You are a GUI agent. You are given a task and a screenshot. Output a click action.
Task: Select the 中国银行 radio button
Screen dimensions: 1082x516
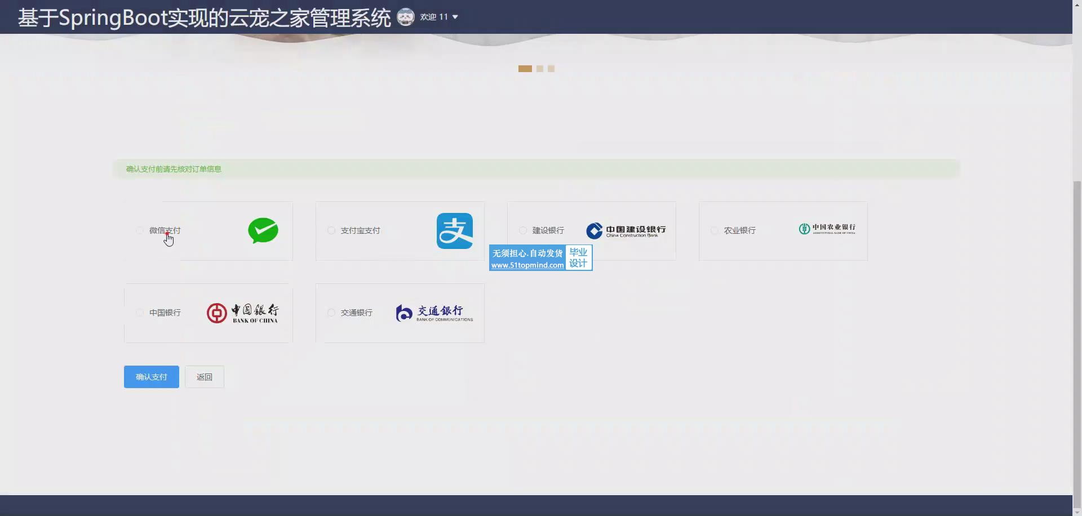click(x=140, y=313)
